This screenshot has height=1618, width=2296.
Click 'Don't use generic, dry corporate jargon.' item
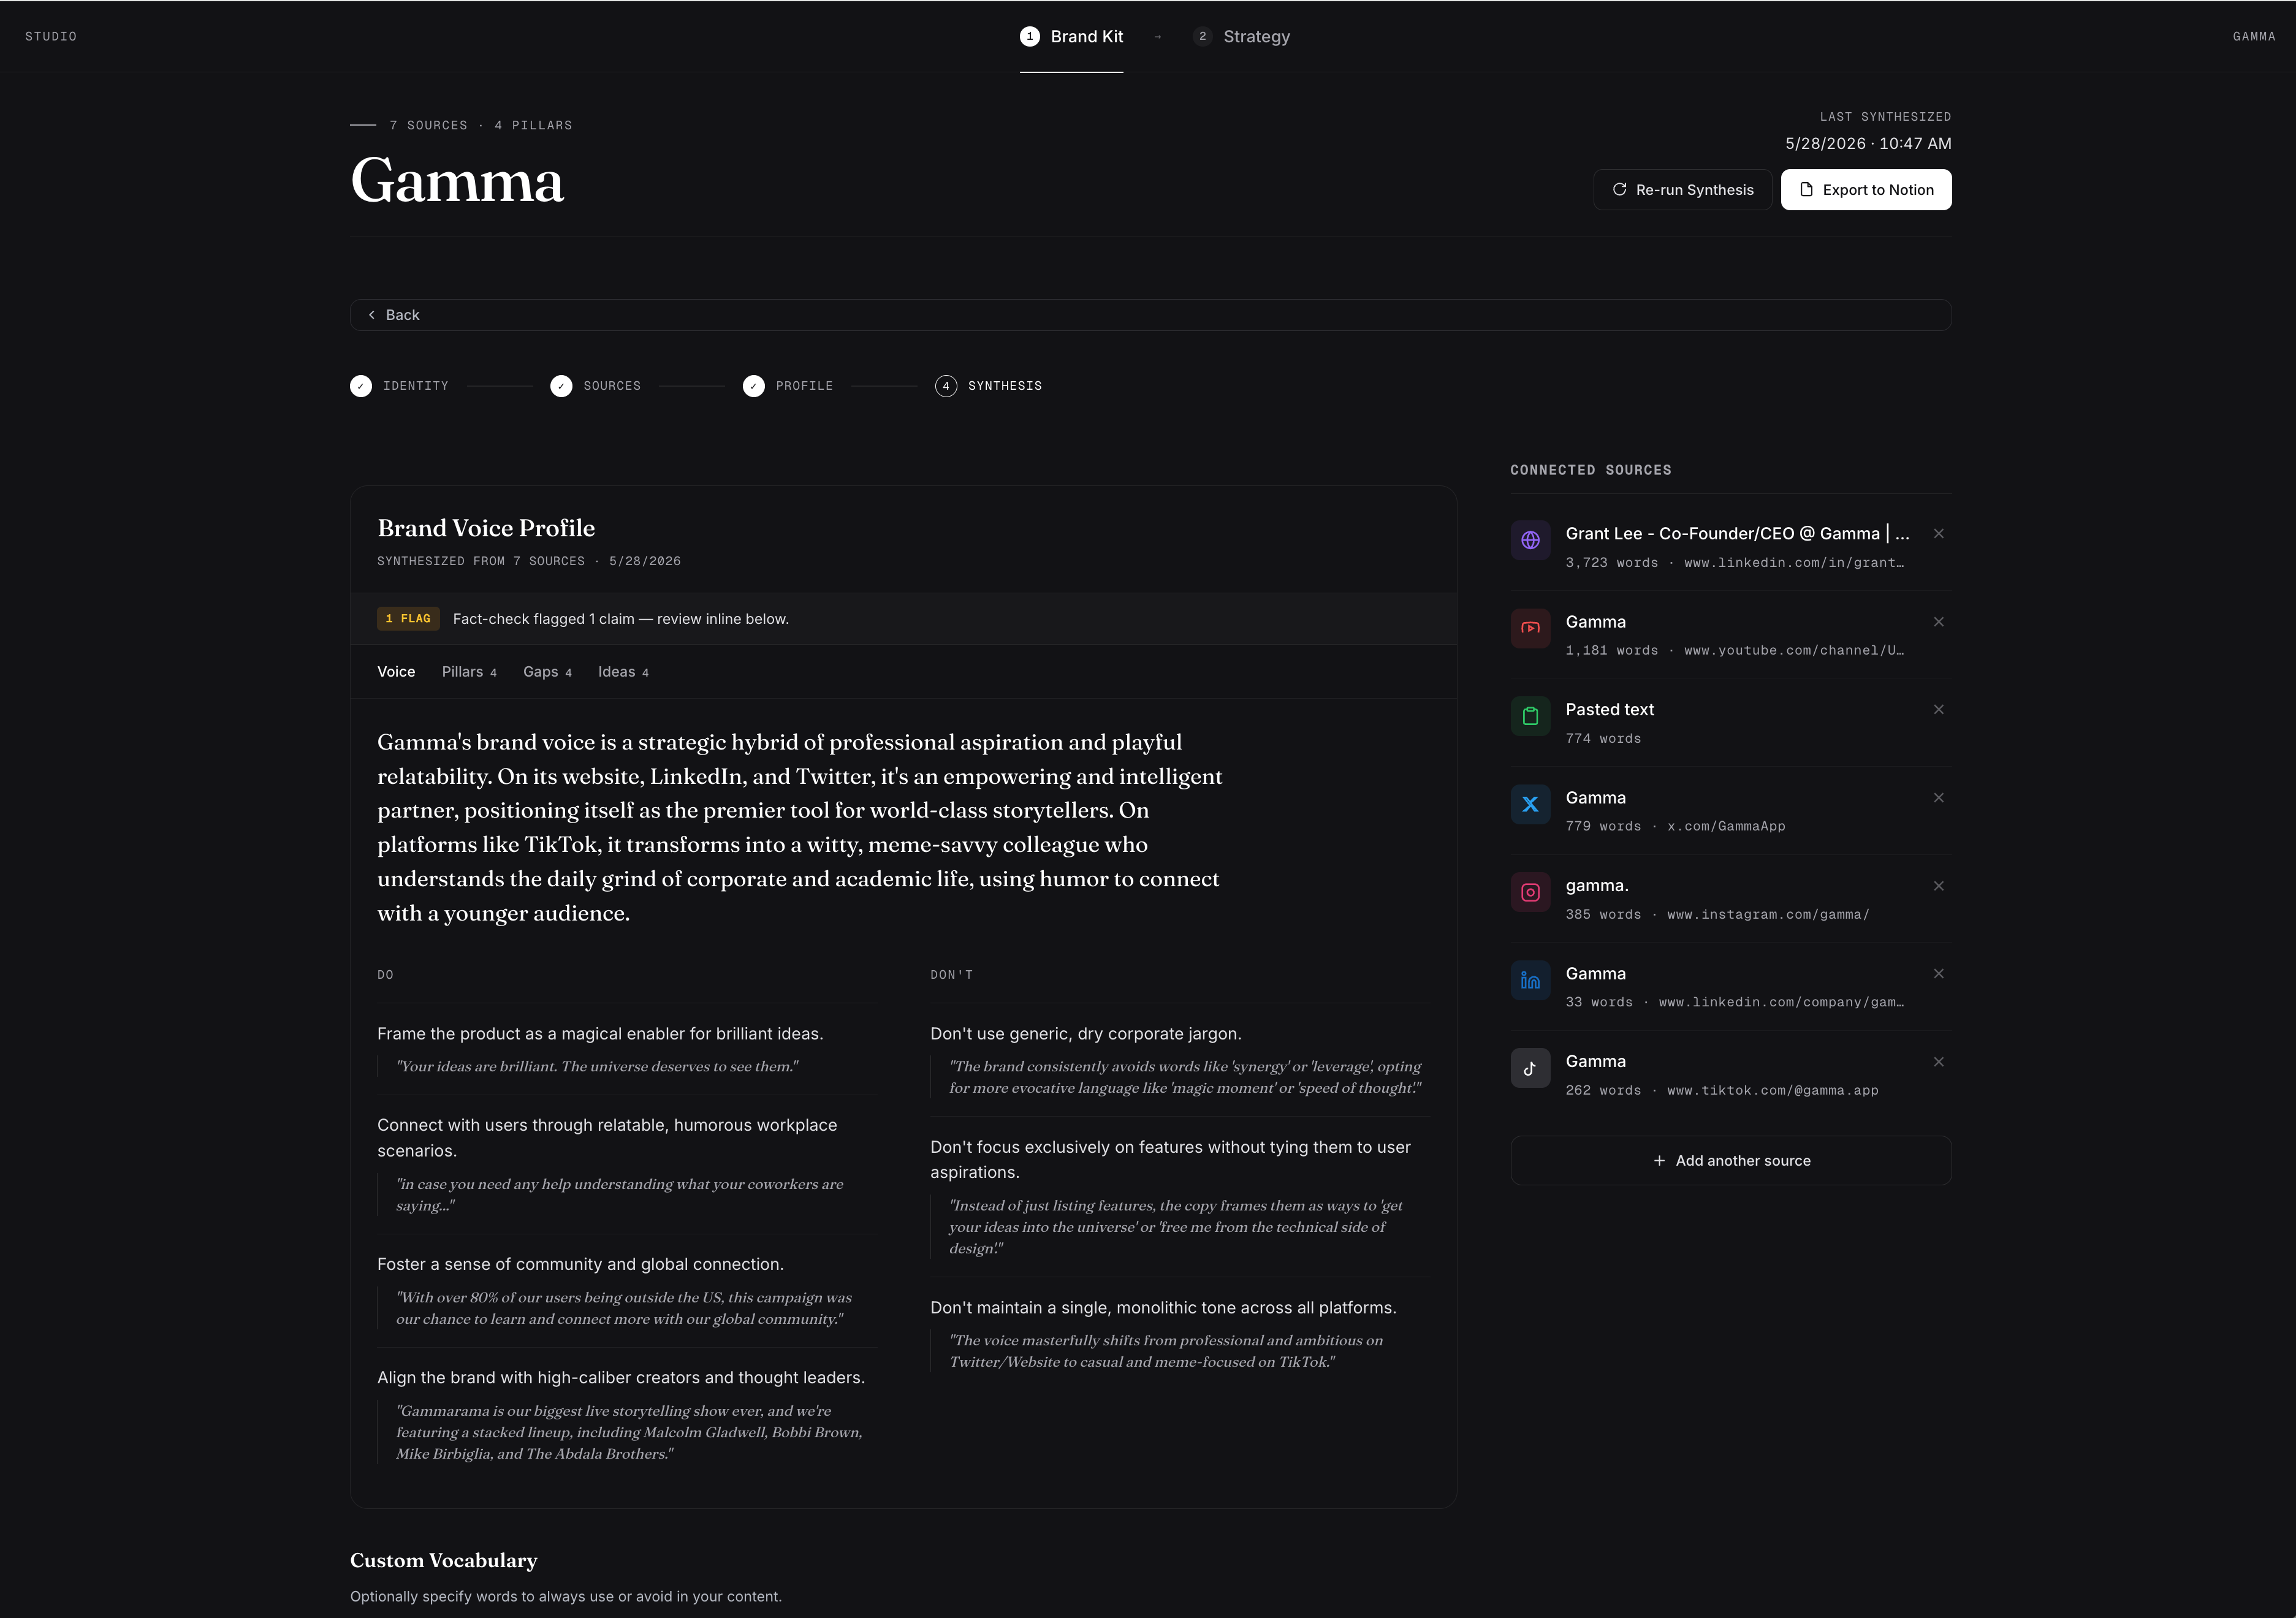[1086, 1034]
